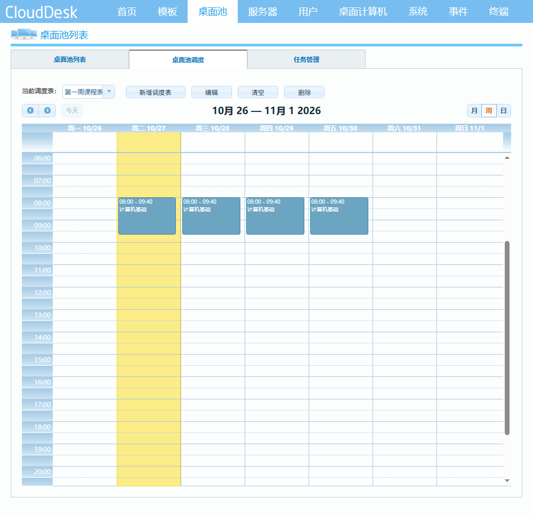Click the 今天 button

click(x=72, y=110)
